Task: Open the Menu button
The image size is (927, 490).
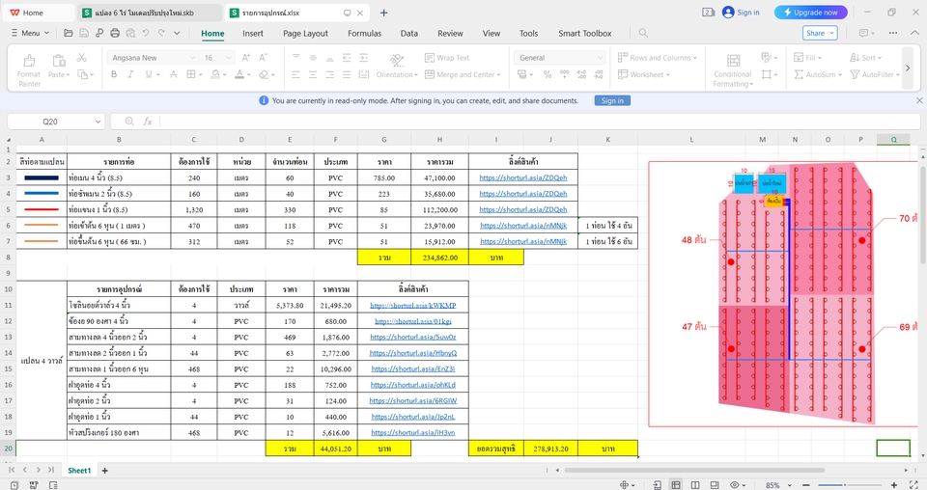Action: click(x=30, y=33)
